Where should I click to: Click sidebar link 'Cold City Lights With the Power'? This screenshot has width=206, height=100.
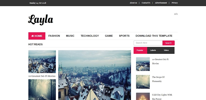click(162, 97)
